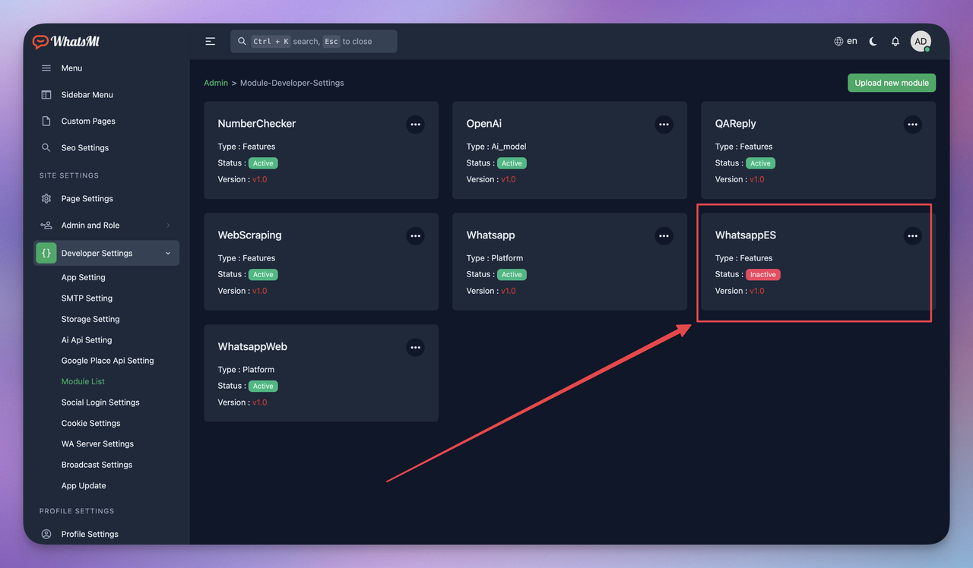Open WA Server Settings item
The image size is (973, 568).
(x=97, y=444)
